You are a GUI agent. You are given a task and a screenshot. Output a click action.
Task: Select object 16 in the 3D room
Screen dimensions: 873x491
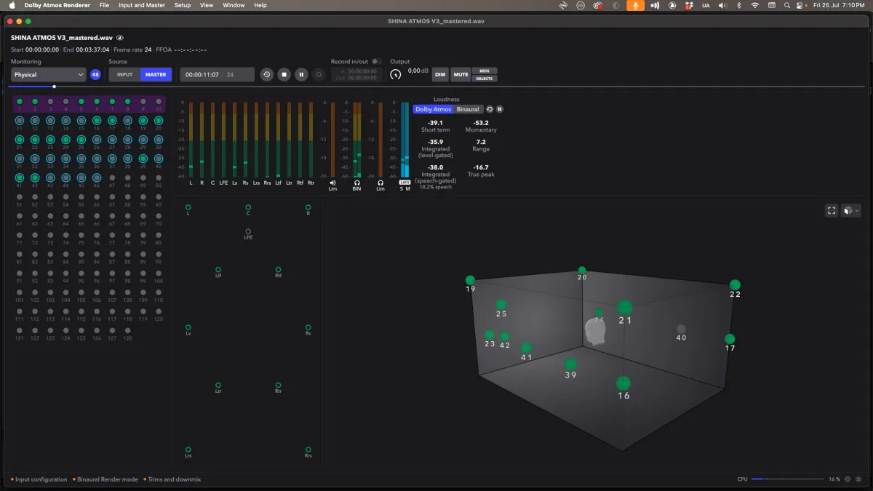click(623, 383)
